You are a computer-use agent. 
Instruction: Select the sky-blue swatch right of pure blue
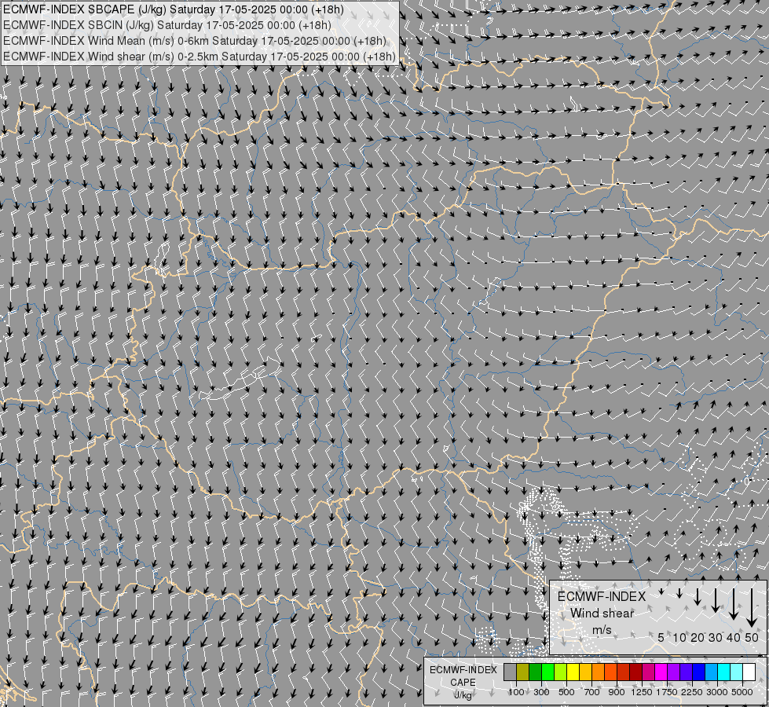tap(711, 672)
